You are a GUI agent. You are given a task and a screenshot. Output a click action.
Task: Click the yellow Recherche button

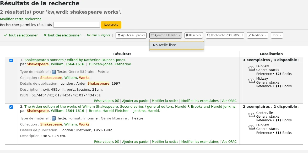pyautogui.click(x=111, y=25)
